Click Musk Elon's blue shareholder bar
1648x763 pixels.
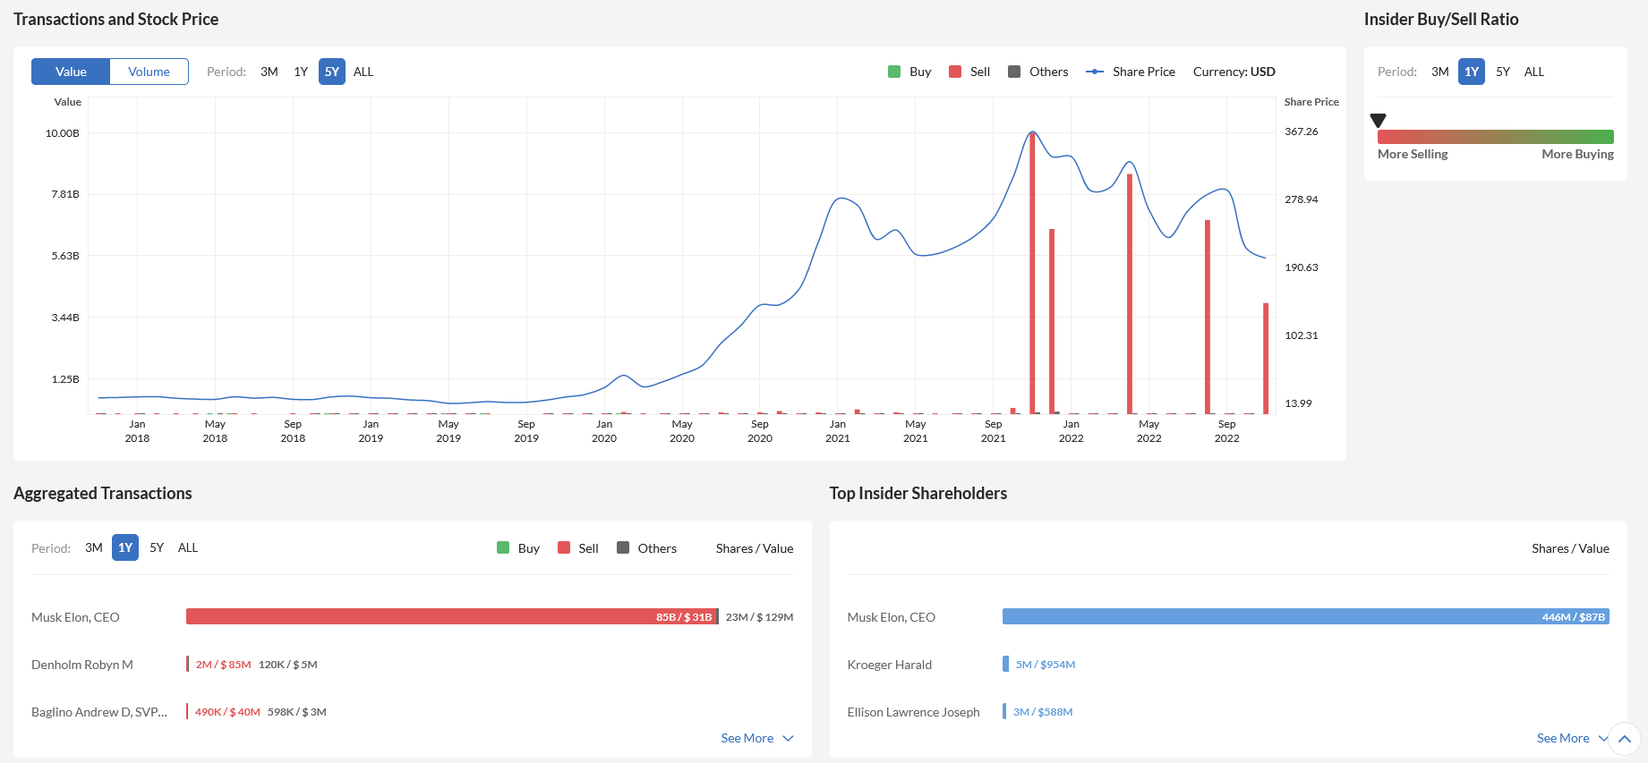(x=1305, y=616)
